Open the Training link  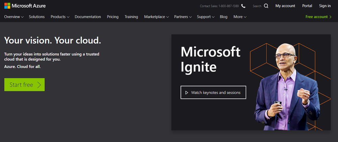tap(131, 17)
